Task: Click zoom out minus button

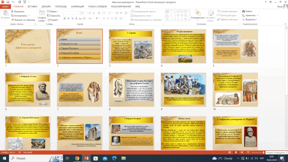Action: pos(253,153)
